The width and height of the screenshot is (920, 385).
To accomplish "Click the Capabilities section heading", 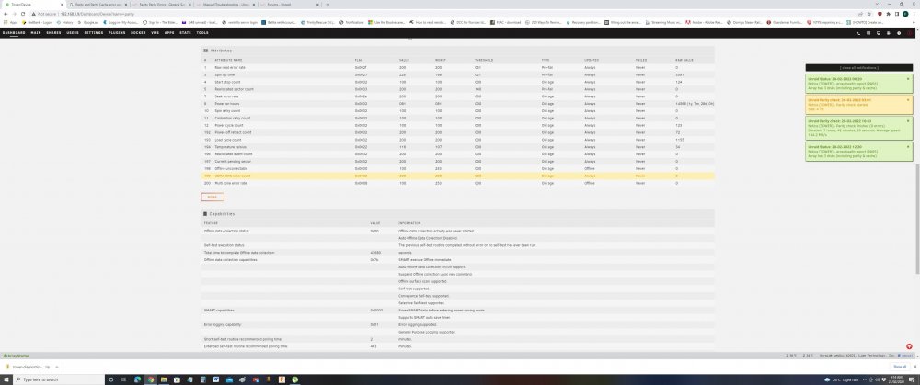I will tap(222, 214).
